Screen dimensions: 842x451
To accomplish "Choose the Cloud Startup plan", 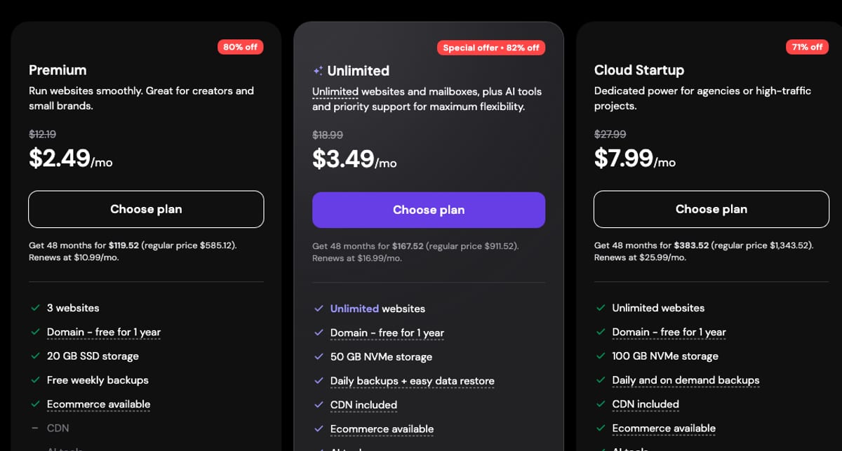I will (711, 209).
